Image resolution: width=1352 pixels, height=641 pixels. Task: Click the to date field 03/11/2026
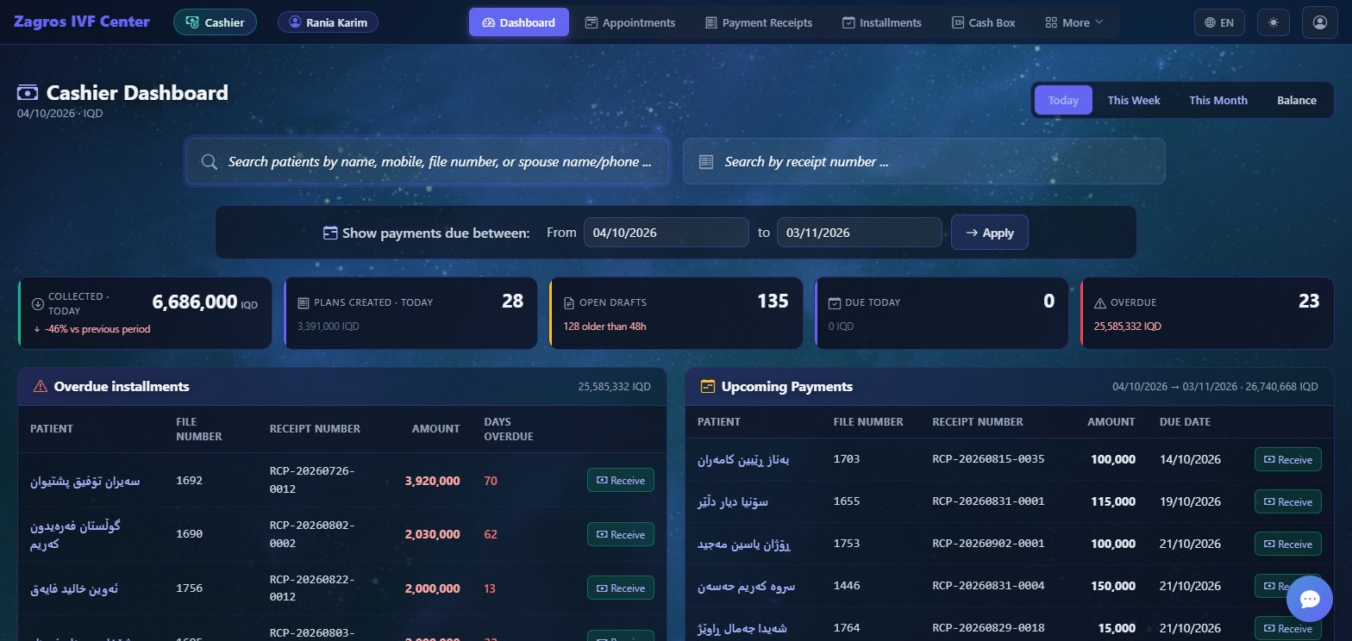(x=860, y=233)
